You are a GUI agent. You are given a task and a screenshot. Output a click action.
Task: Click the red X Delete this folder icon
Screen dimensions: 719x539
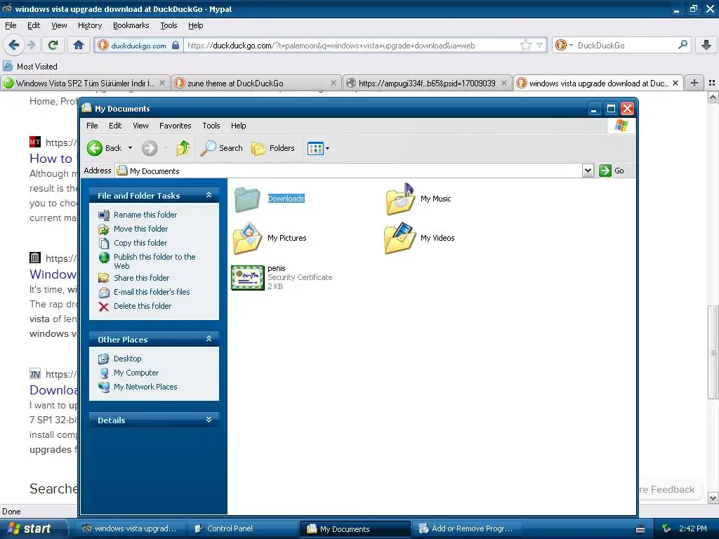[x=104, y=307]
